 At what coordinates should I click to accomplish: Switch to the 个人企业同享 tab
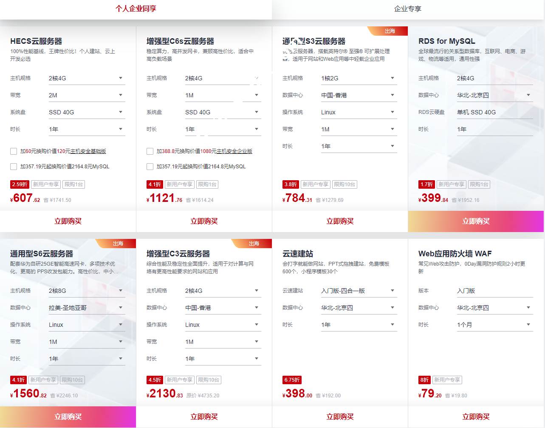click(136, 9)
